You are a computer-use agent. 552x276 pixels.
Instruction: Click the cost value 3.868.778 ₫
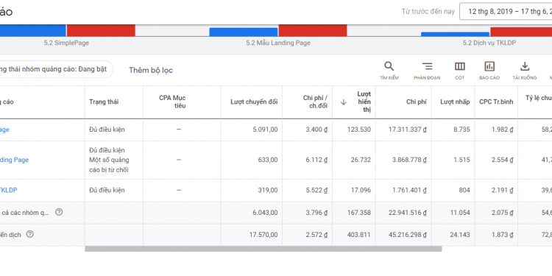(x=409, y=160)
